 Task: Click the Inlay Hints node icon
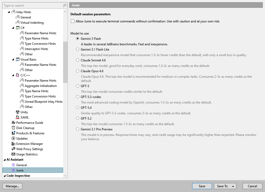tap(13, 12)
